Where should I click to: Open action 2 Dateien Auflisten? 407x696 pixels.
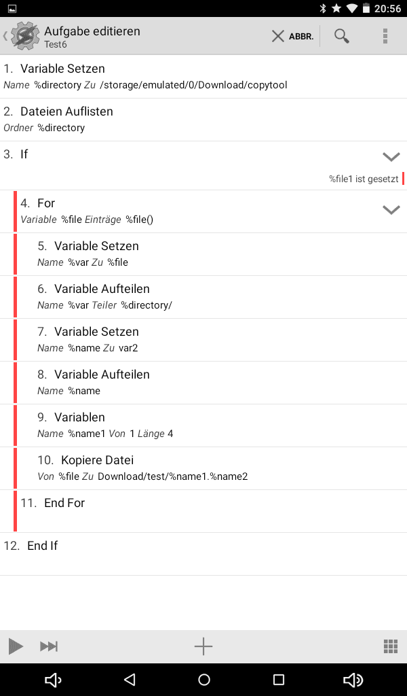[203, 120]
